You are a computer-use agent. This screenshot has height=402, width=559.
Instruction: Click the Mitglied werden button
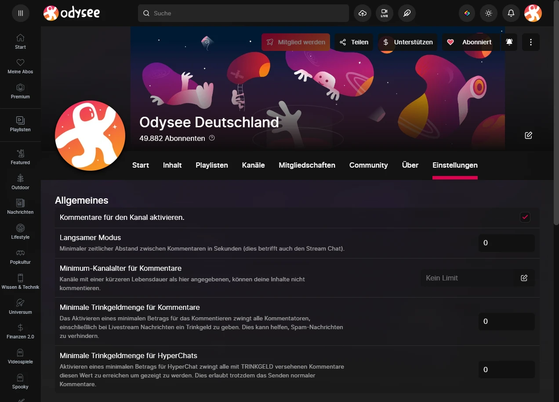point(296,42)
